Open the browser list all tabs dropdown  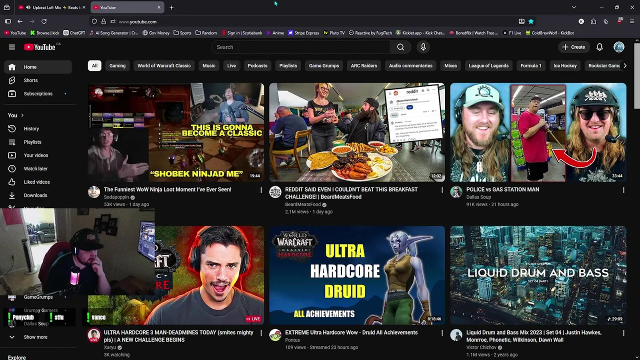coord(574,7)
